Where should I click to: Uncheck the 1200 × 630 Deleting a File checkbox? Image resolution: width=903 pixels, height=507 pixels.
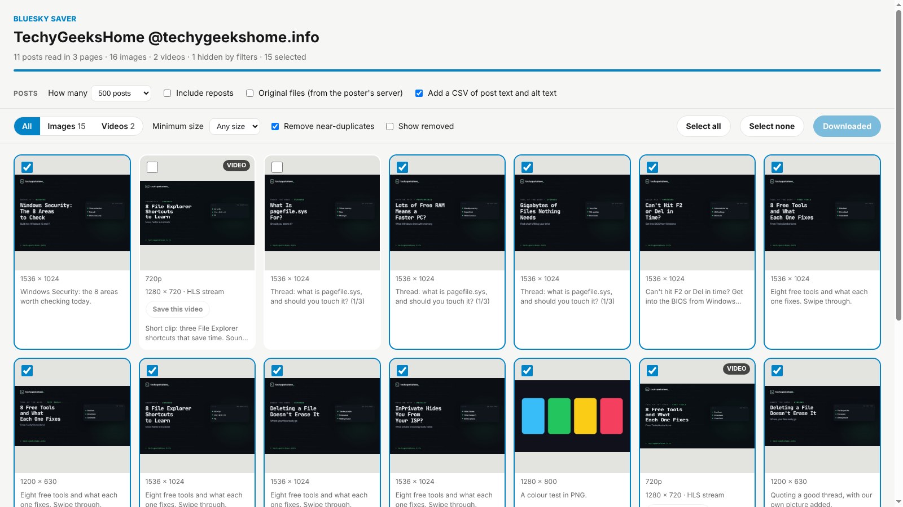tap(777, 371)
